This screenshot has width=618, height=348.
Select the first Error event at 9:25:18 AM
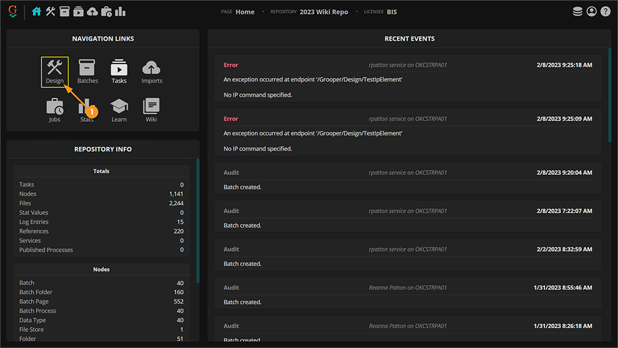tap(408, 79)
